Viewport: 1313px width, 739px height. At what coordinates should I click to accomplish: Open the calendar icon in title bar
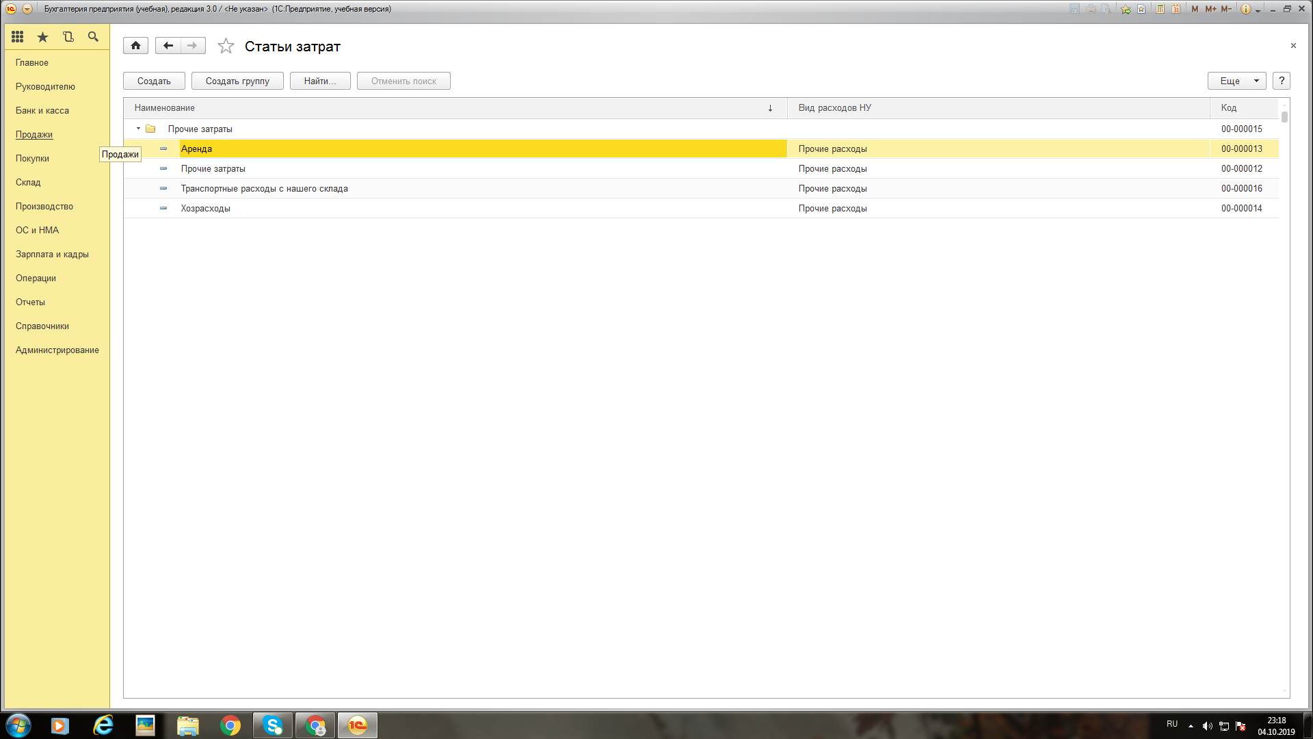click(1176, 9)
